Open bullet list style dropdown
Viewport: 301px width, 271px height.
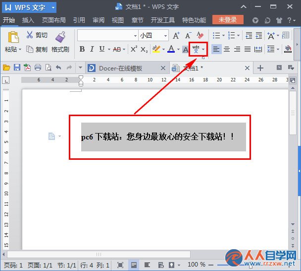click(223, 35)
